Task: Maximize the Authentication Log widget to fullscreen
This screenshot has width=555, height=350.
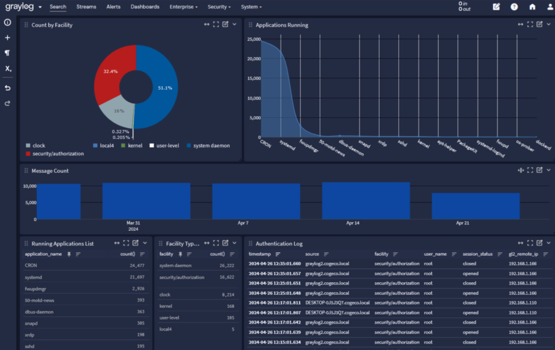Action: coord(530,243)
